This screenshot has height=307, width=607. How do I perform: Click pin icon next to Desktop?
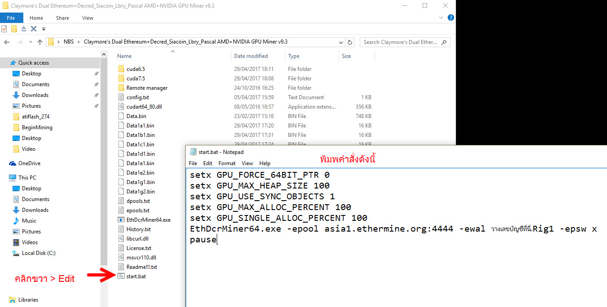pyautogui.click(x=96, y=74)
